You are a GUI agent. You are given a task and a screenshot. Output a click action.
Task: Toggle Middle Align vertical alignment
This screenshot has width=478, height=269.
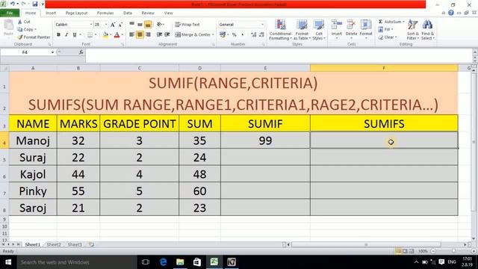pyautogui.click(x=140, y=25)
